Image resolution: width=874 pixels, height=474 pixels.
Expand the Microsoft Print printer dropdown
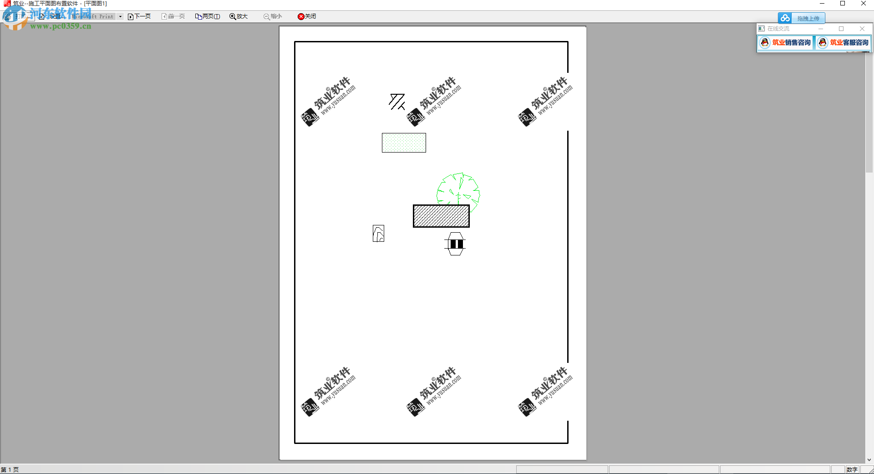(120, 16)
